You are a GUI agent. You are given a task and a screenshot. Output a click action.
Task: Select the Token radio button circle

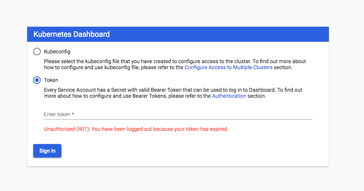click(37, 80)
